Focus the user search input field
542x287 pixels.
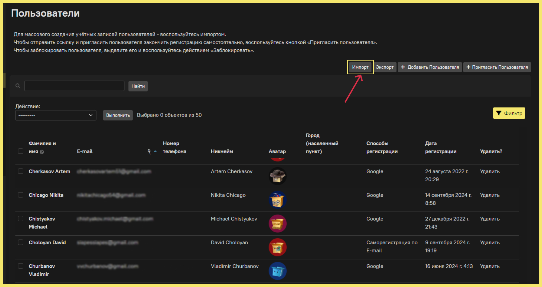pos(74,86)
